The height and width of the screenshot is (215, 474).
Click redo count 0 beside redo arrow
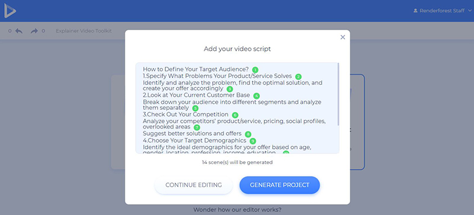[x=43, y=31]
